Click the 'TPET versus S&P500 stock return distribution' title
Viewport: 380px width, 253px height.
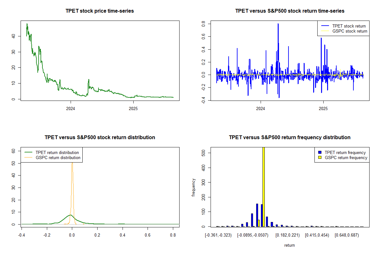(100, 138)
